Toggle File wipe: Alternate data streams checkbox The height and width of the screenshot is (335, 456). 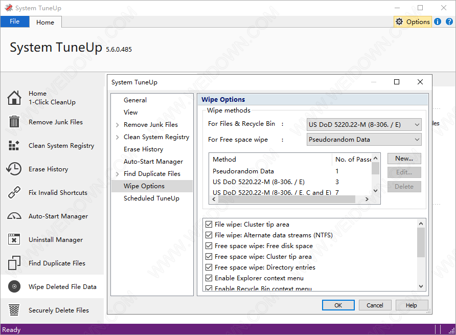(x=209, y=235)
